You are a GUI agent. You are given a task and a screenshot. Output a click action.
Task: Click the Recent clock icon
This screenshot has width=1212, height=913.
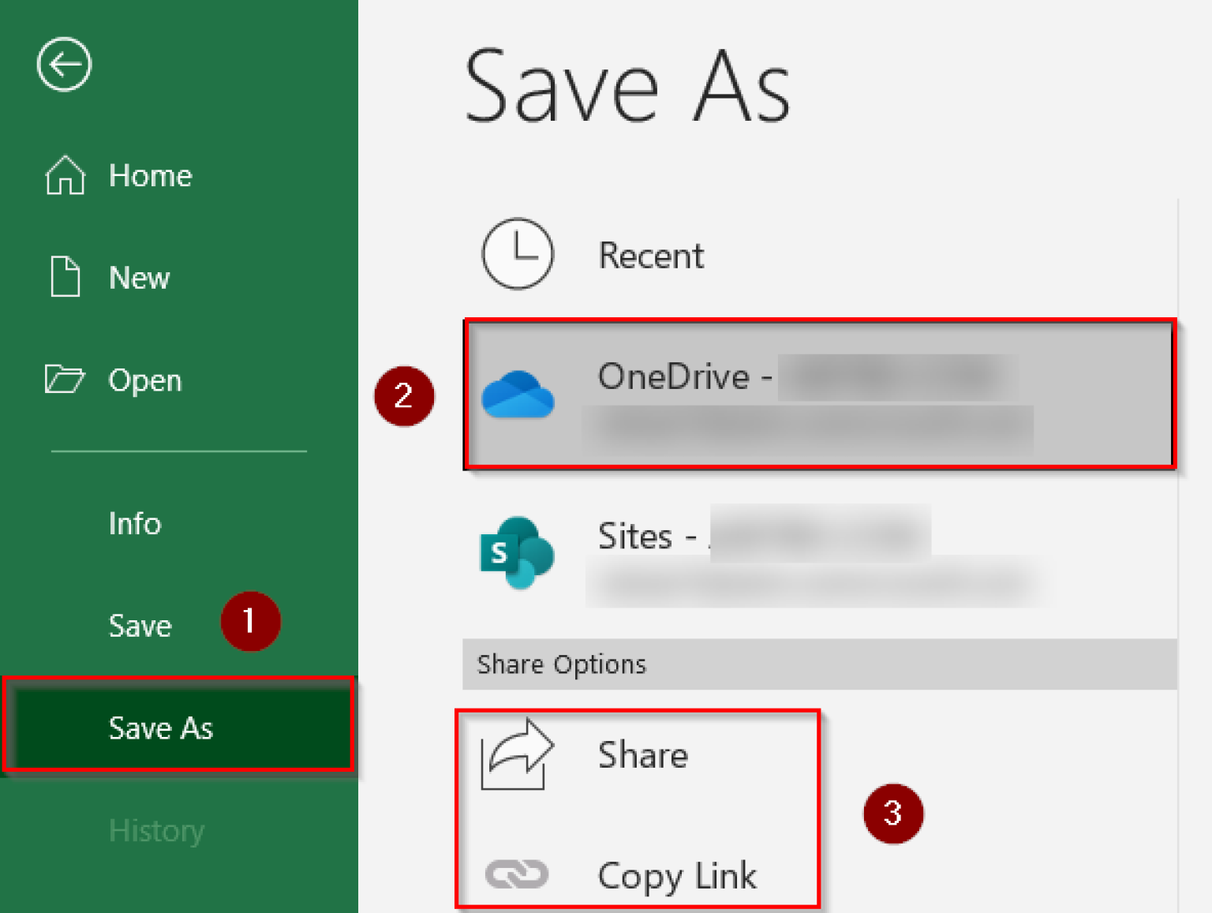click(517, 254)
